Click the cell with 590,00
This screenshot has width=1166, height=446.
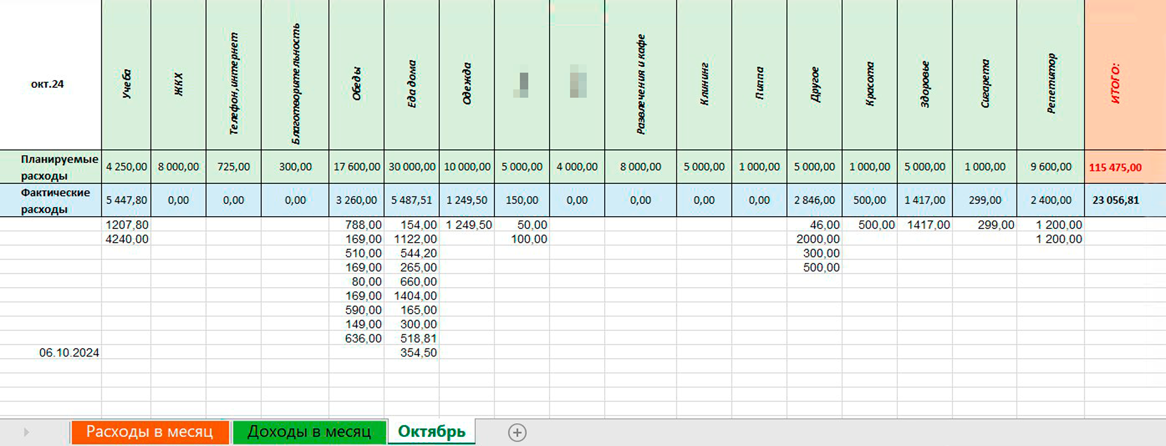tap(356, 310)
